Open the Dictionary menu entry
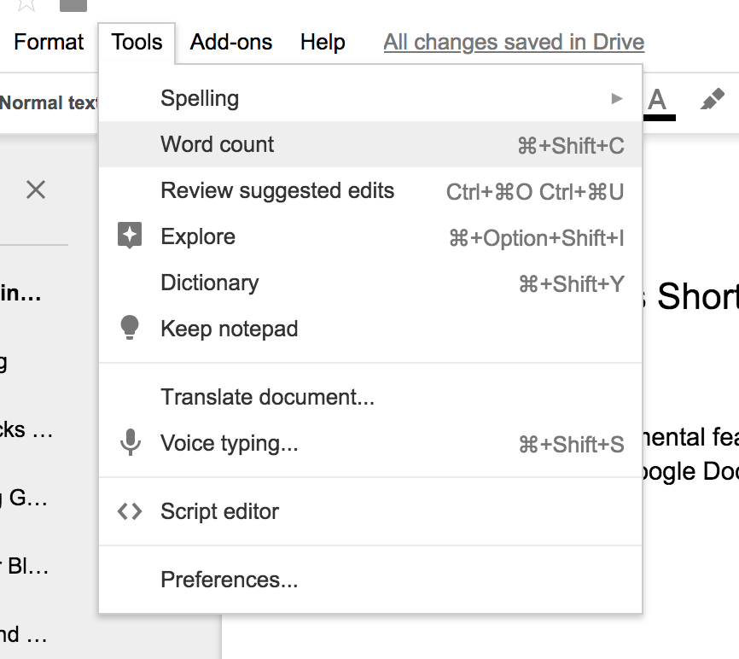Viewport: 739px width, 659px height. click(x=209, y=283)
